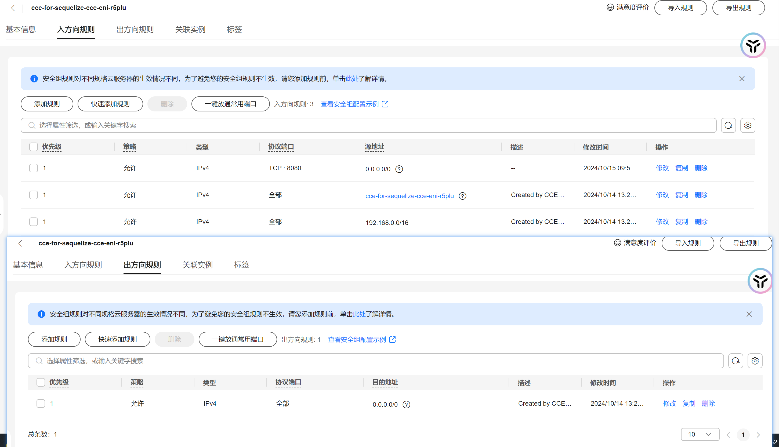Open the floating assistant icon at top right
The image size is (779, 447).
753,46
